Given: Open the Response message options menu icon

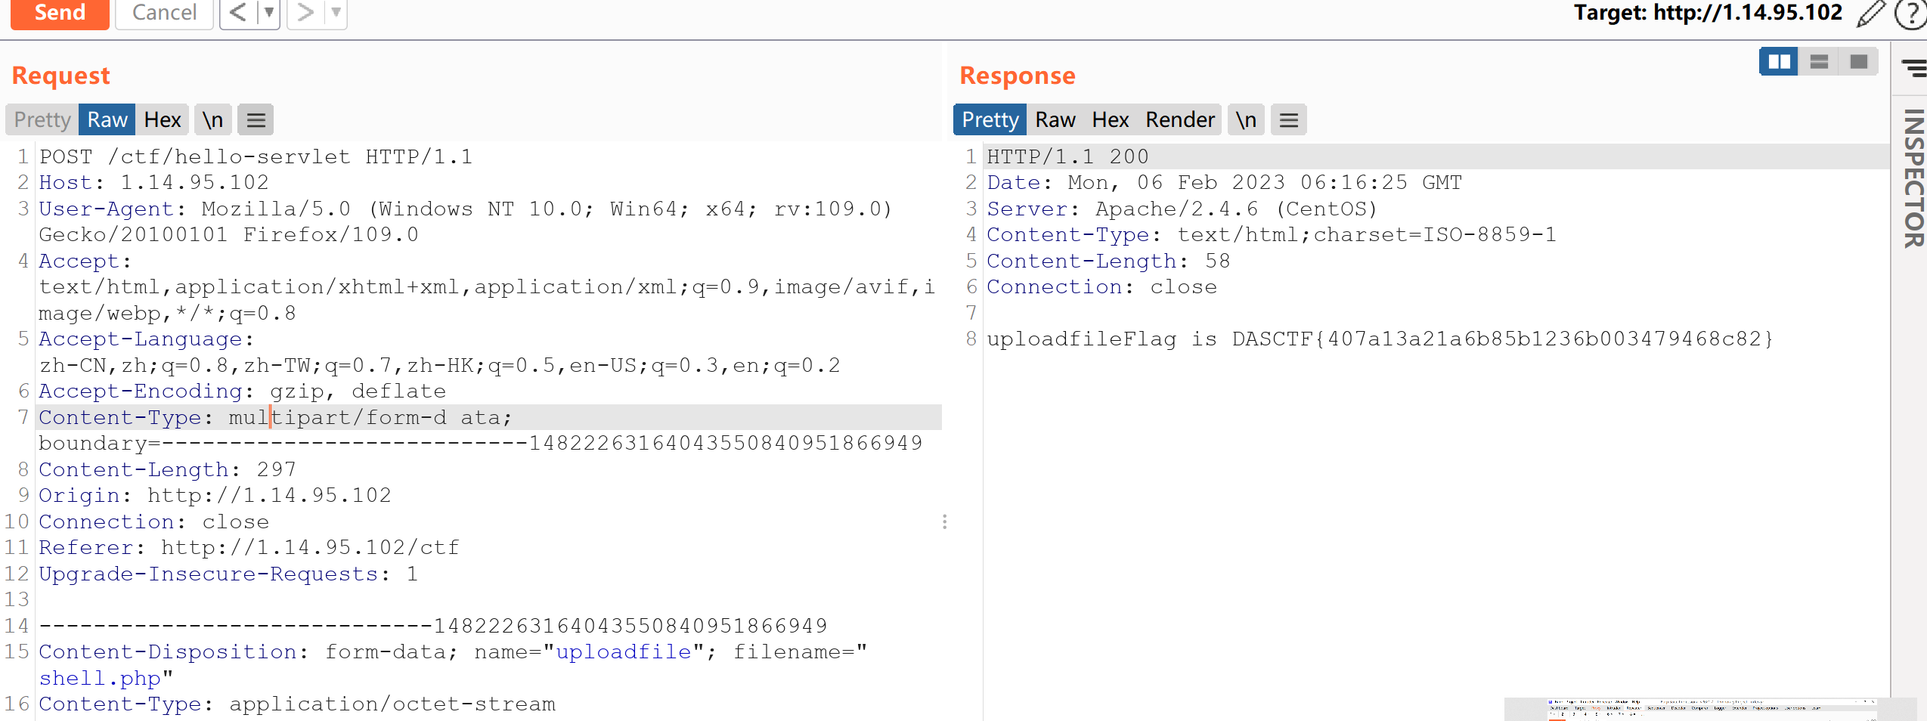Looking at the screenshot, I should coord(1289,119).
